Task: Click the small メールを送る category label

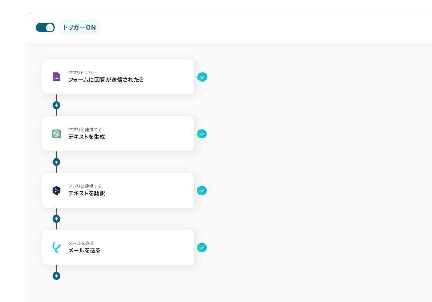Action: pyautogui.click(x=81, y=243)
